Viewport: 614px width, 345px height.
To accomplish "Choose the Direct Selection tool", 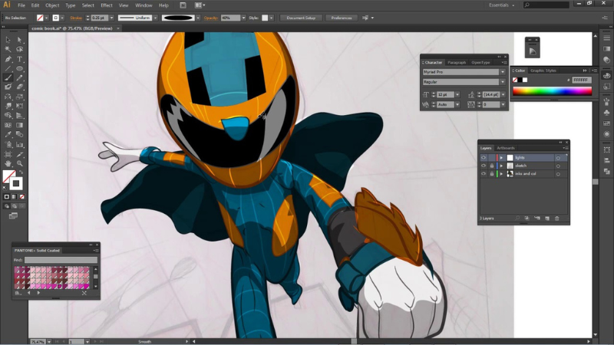I will pyautogui.click(x=20, y=40).
